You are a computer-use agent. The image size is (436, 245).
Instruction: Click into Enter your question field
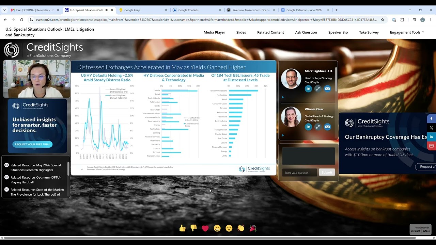(x=299, y=173)
